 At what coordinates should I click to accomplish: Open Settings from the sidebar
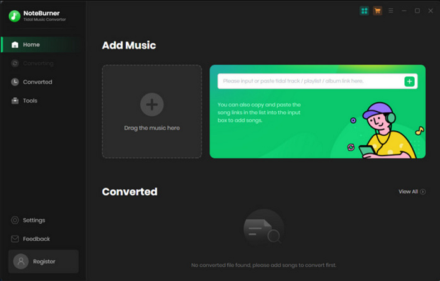point(28,220)
